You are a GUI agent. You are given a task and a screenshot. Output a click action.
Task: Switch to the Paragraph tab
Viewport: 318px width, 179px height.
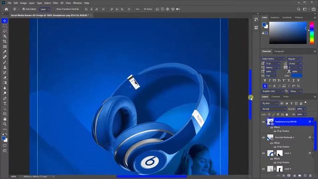click(x=279, y=51)
